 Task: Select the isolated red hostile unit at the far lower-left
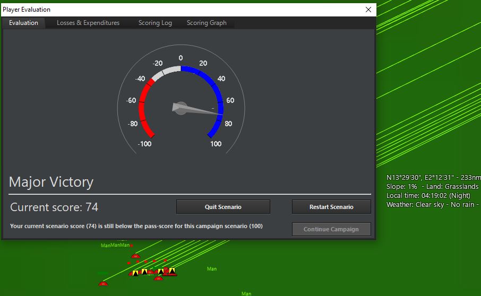point(103,284)
